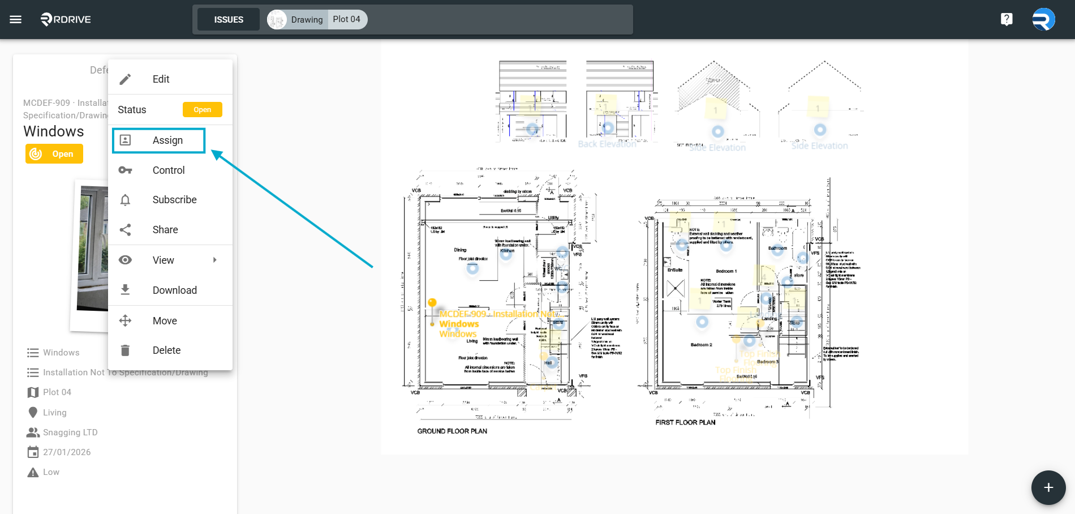Screen dimensions: 1075x514
Task: Click the key icon beside Control
Action: click(x=126, y=170)
